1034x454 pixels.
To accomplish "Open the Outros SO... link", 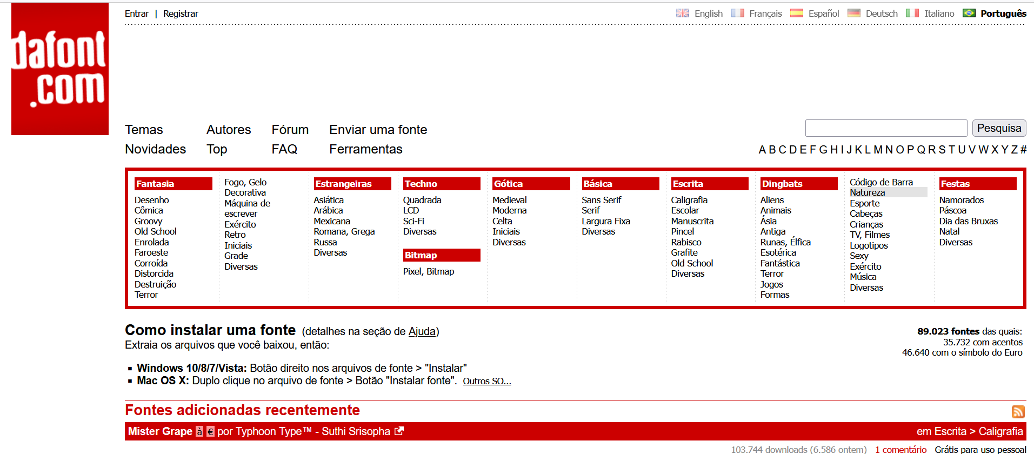I will (x=487, y=381).
